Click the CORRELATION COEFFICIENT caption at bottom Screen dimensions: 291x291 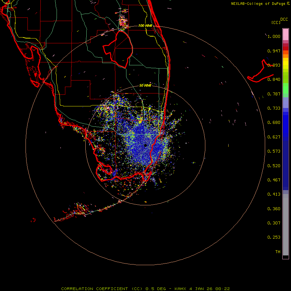tap(145, 289)
